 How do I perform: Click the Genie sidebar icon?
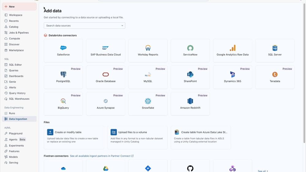(x=6, y=82)
